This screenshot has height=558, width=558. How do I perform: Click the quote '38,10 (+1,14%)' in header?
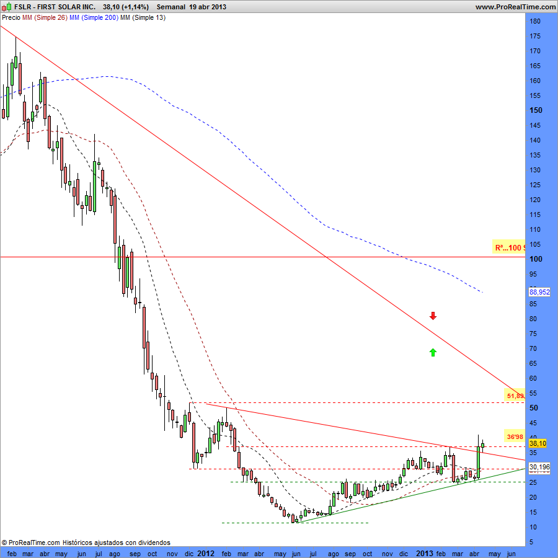coord(126,7)
